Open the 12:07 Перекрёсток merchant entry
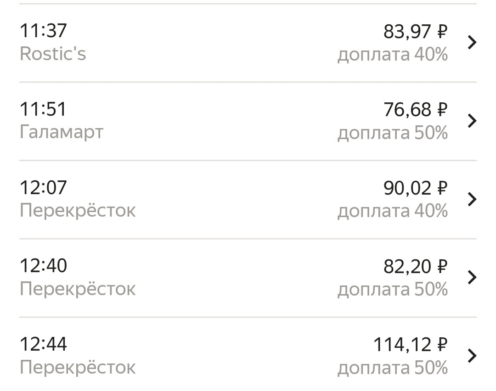The height and width of the screenshot is (391, 496). coord(78,210)
